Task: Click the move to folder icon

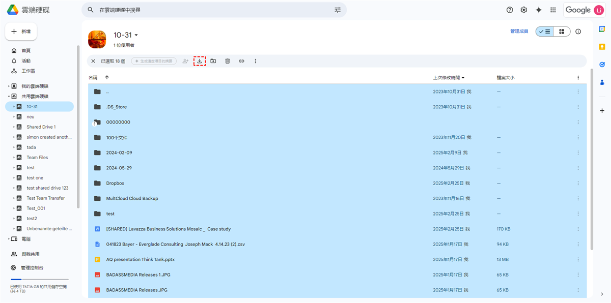Action: [213, 61]
